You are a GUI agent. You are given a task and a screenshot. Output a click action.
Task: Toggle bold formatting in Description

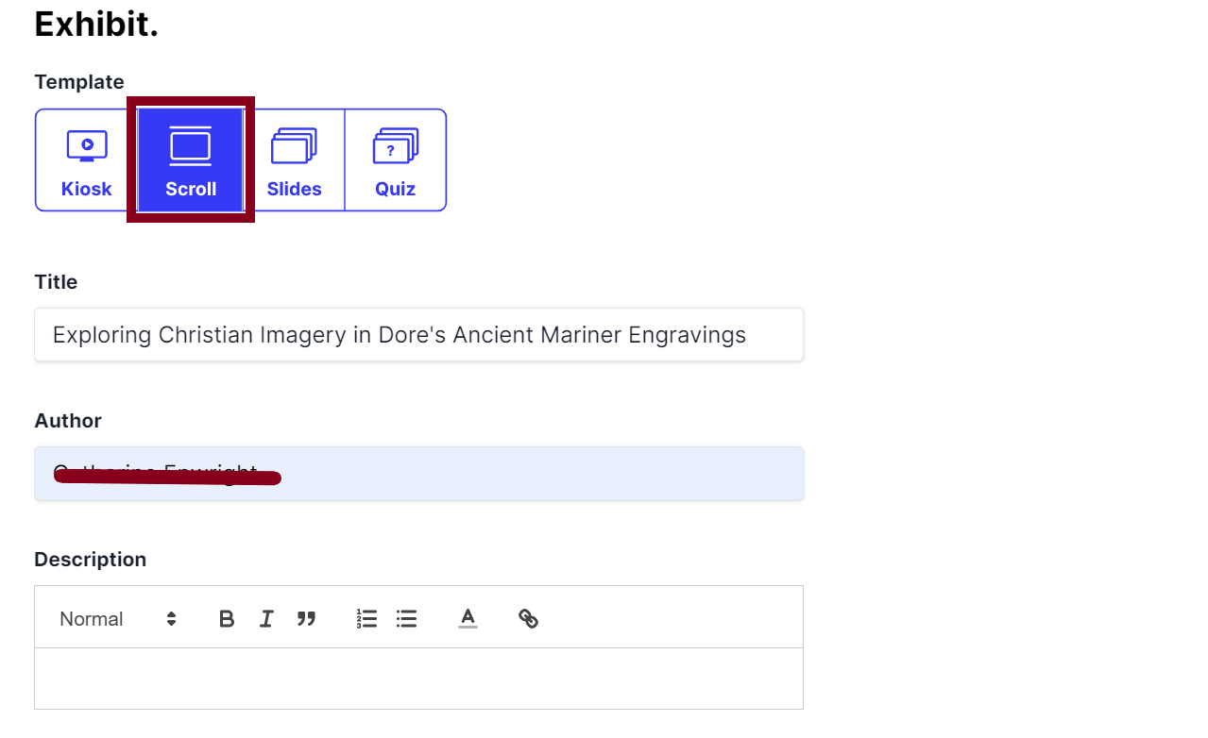pyautogui.click(x=227, y=619)
